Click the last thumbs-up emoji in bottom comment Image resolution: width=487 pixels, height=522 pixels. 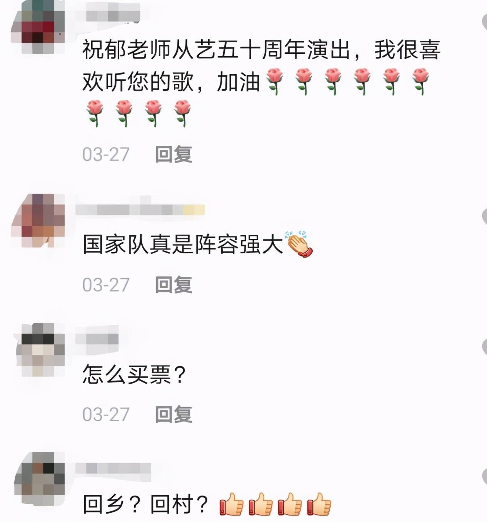click(x=319, y=504)
